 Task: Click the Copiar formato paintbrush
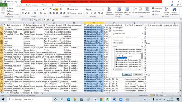(8, 14)
